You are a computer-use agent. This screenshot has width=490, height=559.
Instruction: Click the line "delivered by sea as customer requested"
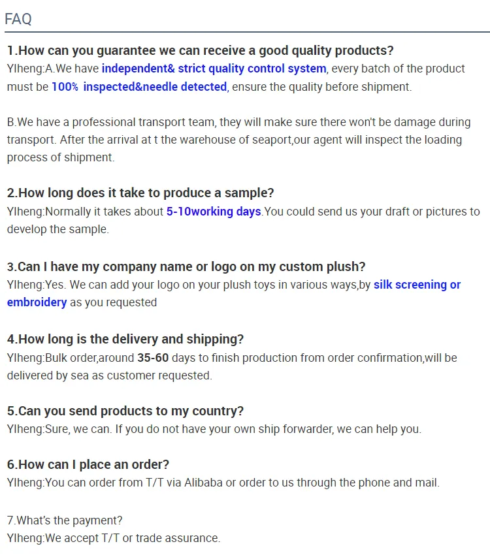coord(110,375)
